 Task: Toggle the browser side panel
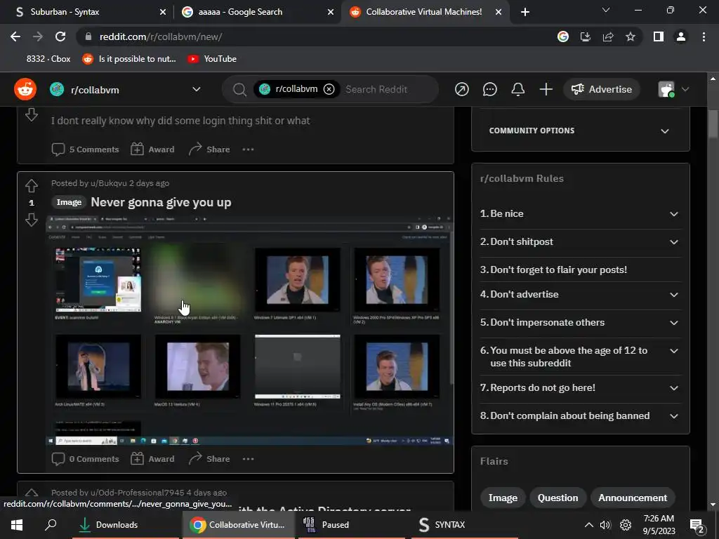coord(659,36)
